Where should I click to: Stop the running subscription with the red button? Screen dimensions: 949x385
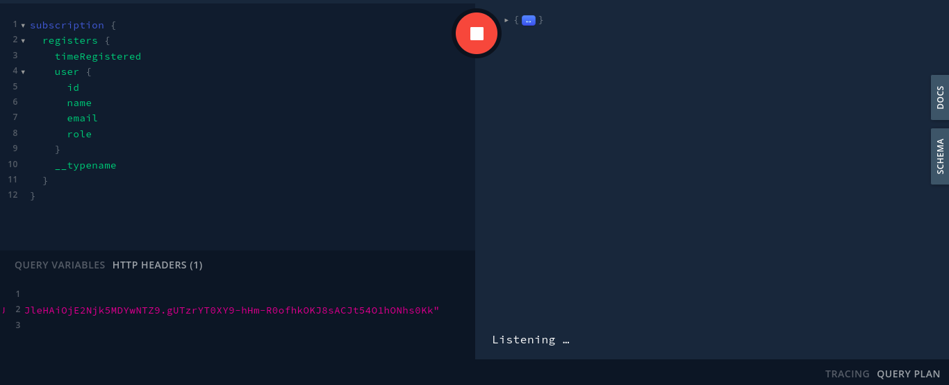pos(477,33)
